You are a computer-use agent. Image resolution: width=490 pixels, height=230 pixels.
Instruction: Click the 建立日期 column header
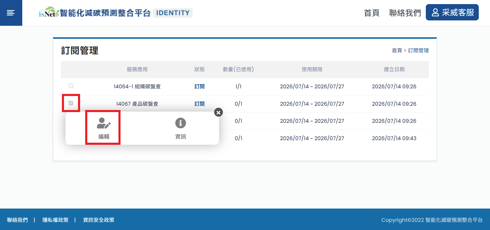coord(394,69)
